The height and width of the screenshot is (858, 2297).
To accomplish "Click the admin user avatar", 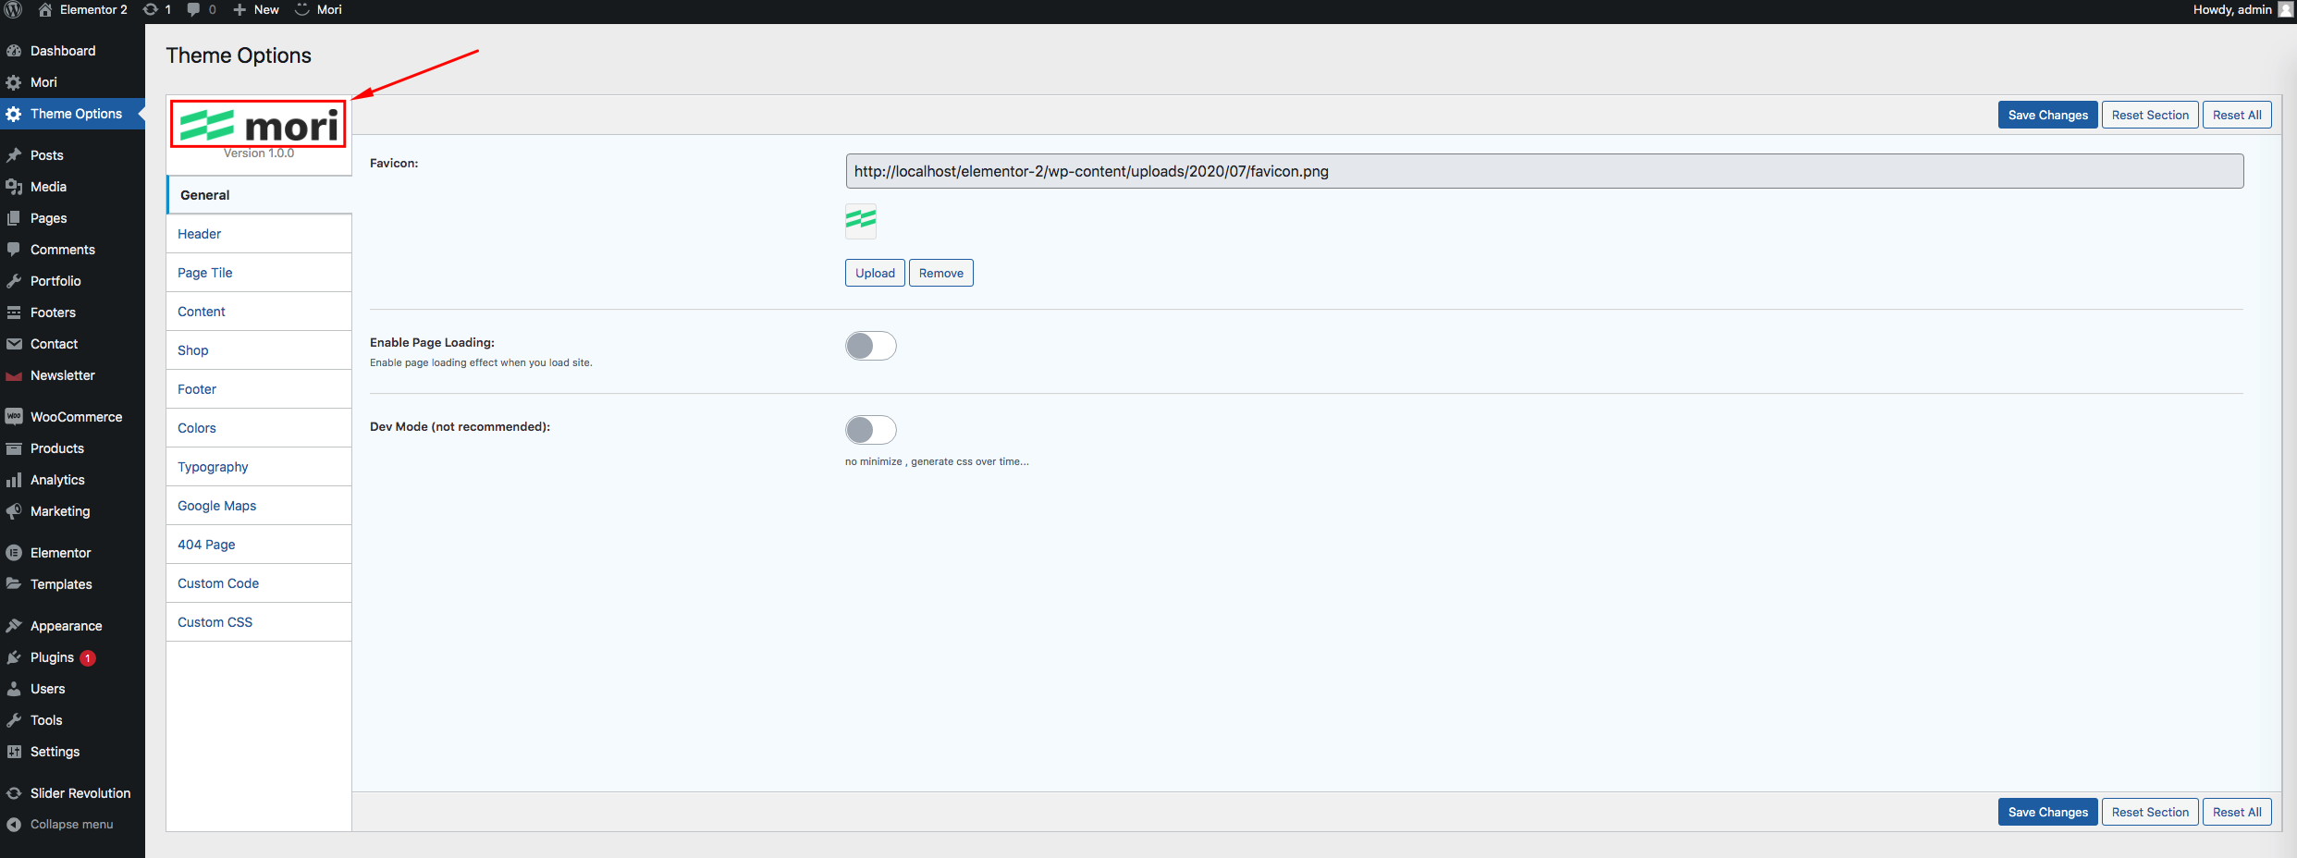I will 2285,9.
